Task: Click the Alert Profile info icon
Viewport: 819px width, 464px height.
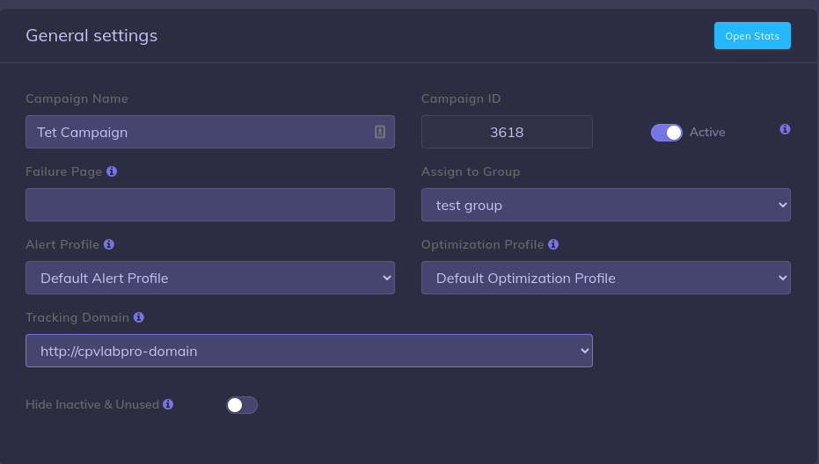Action: click(108, 244)
